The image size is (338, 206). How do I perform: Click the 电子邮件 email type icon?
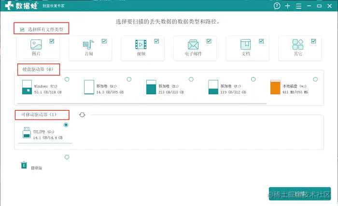pyautogui.click(x=193, y=44)
